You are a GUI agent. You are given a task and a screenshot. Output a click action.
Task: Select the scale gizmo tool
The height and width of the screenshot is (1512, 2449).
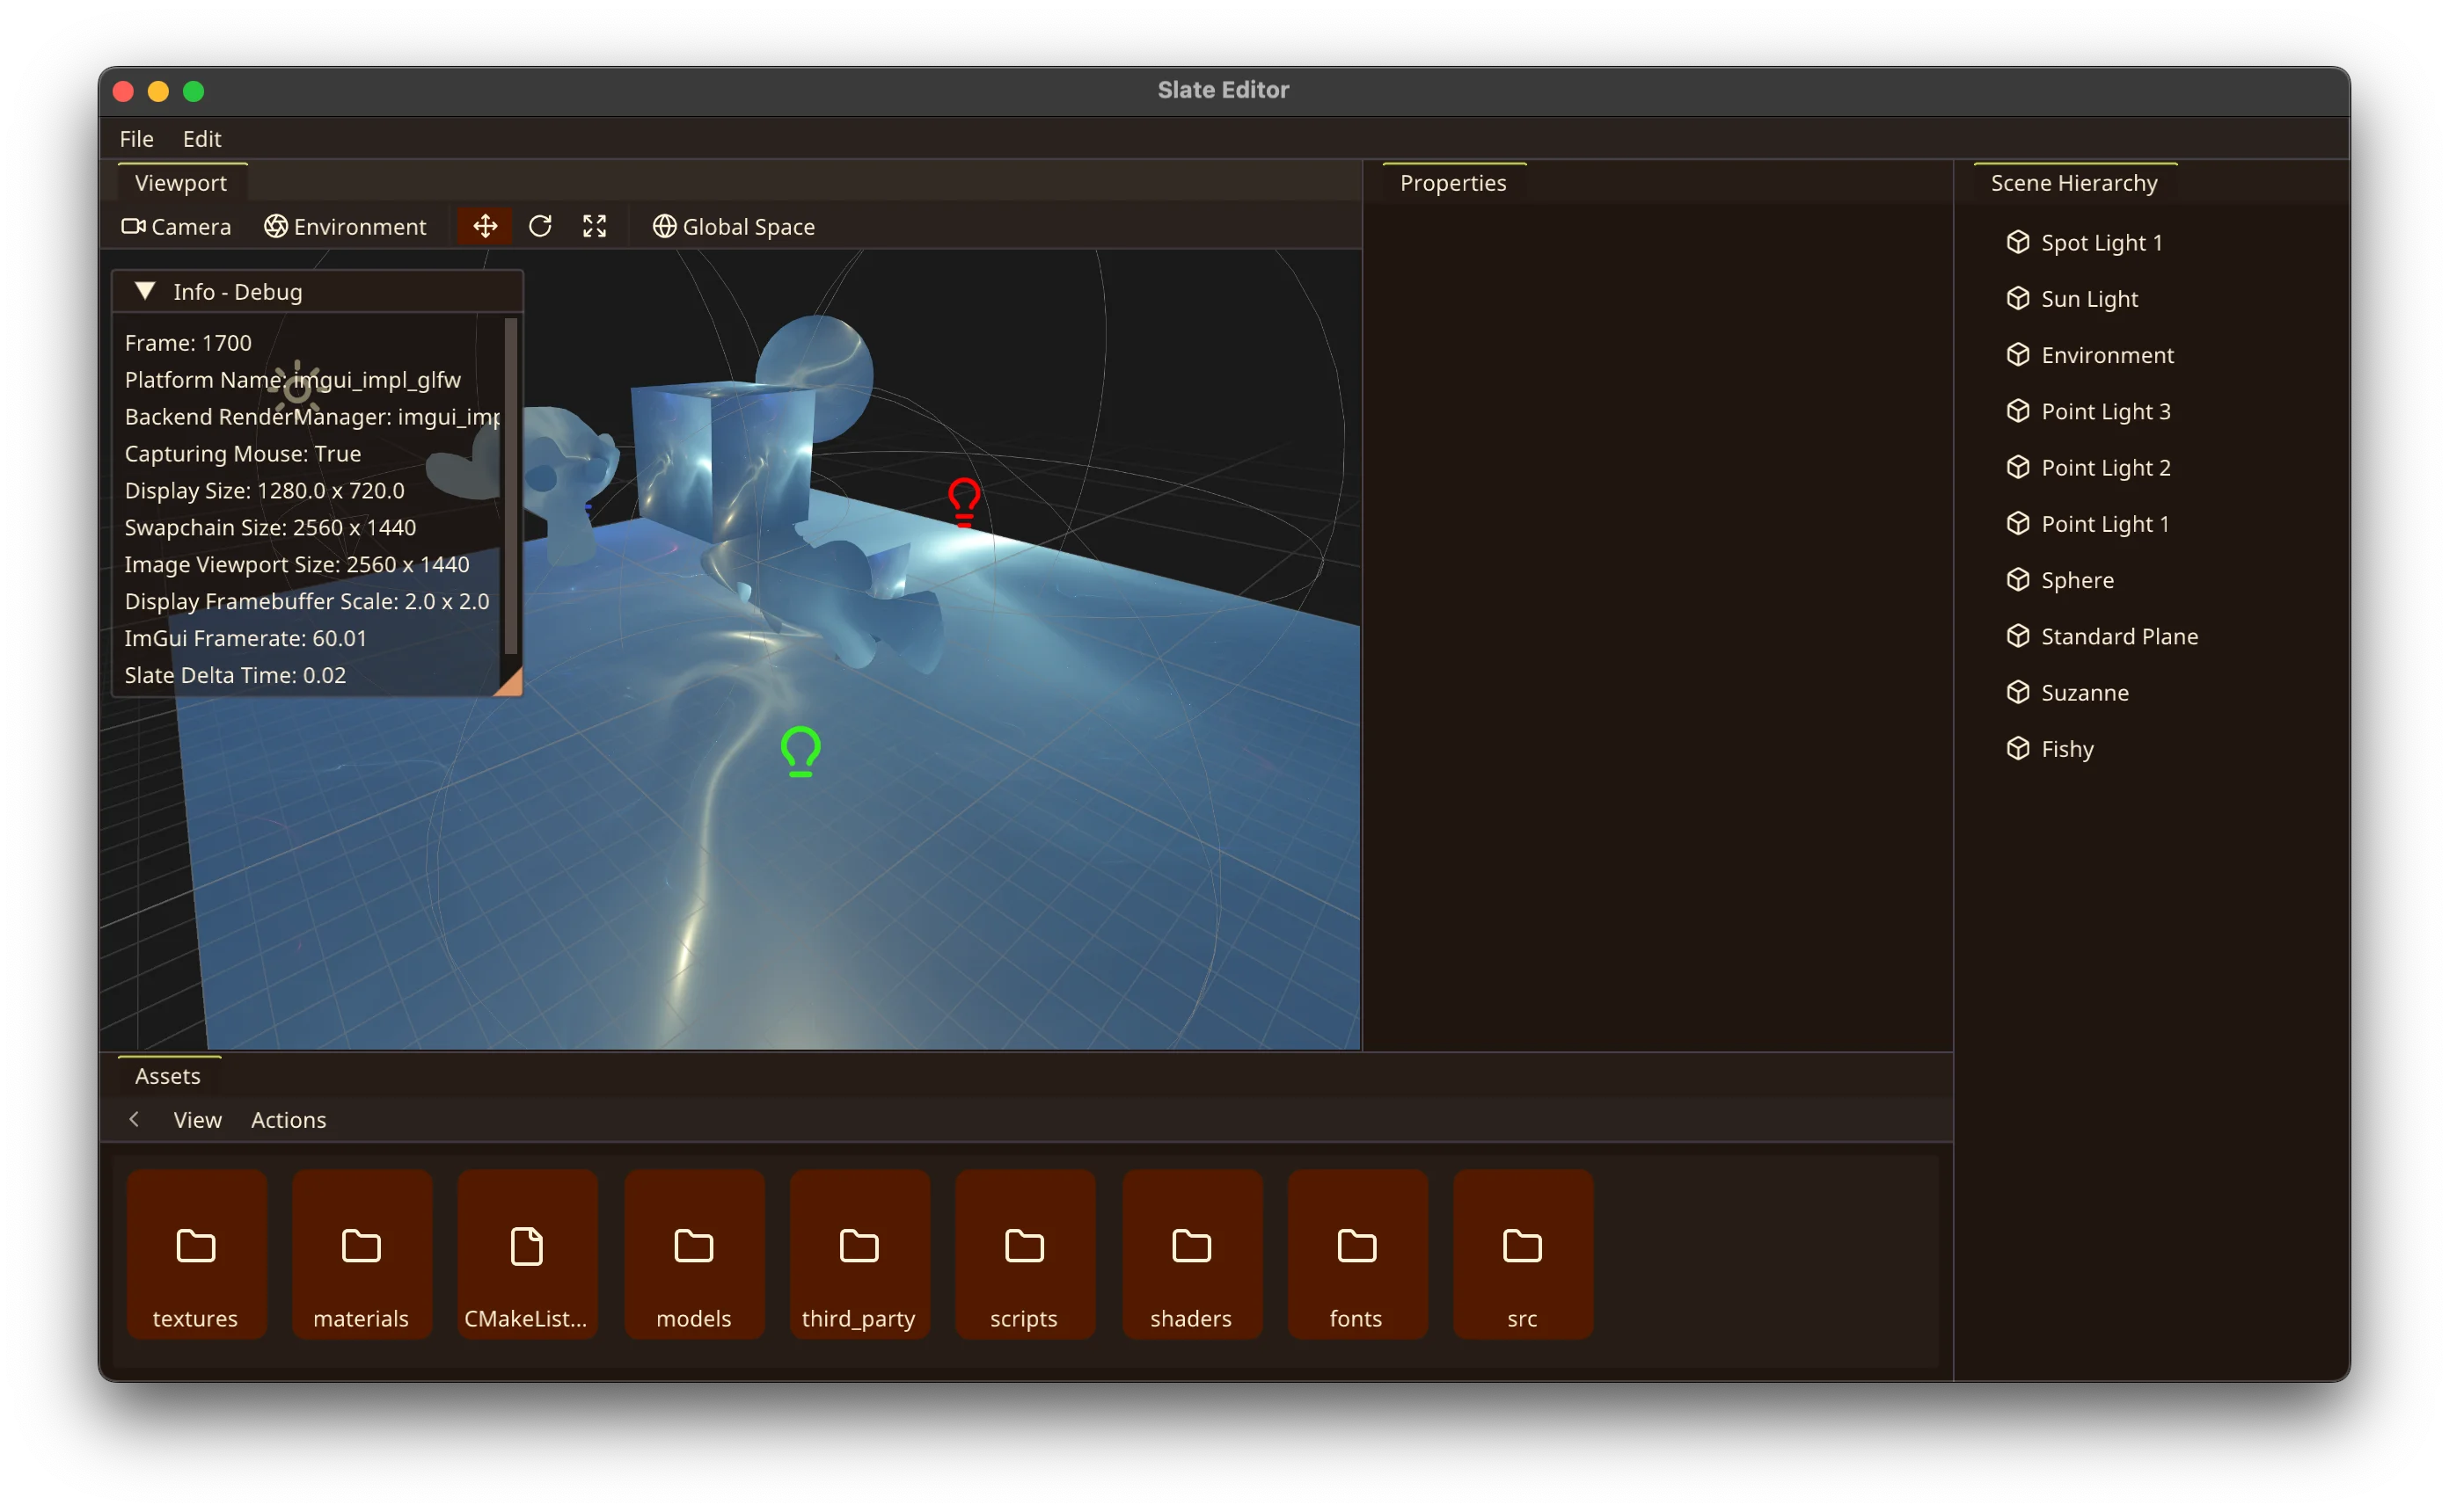pos(596,227)
